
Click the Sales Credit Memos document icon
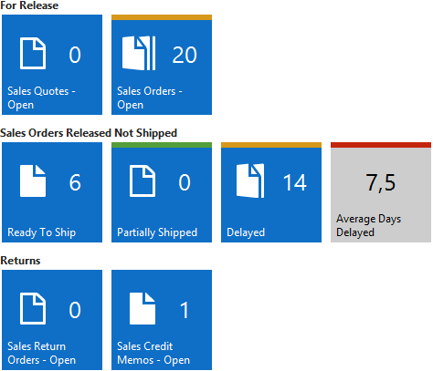click(x=143, y=309)
